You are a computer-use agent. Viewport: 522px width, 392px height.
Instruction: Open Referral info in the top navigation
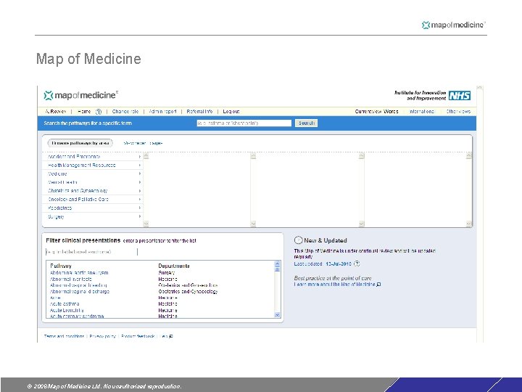(199, 112)
